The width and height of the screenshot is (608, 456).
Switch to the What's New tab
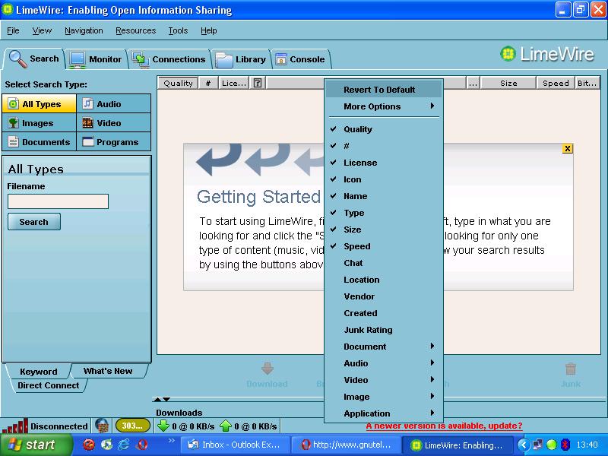click(x=108, y=371)
